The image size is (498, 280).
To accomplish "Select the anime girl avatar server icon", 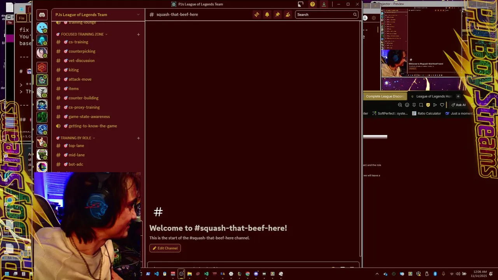I will tap(42, 52).
